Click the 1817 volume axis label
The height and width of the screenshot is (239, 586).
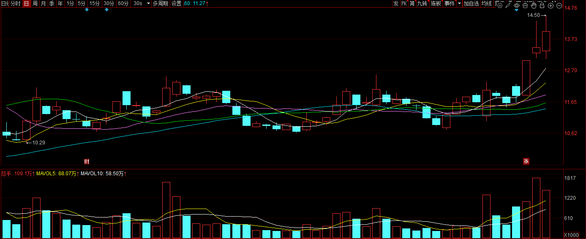pos(570,178)
